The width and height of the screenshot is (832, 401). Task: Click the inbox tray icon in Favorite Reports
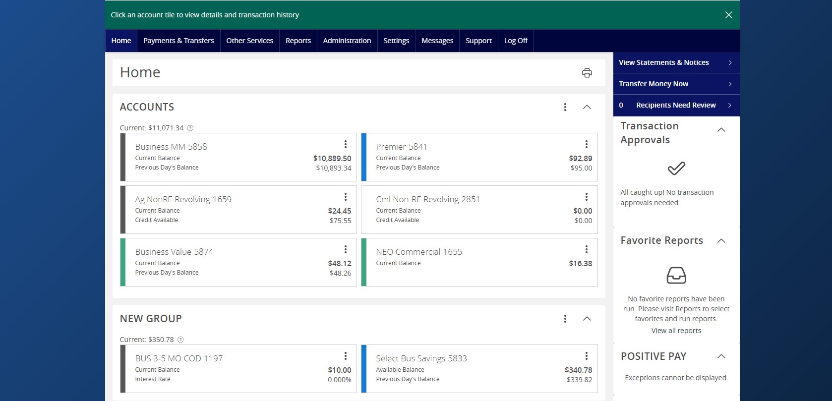[x=676, y=275]
